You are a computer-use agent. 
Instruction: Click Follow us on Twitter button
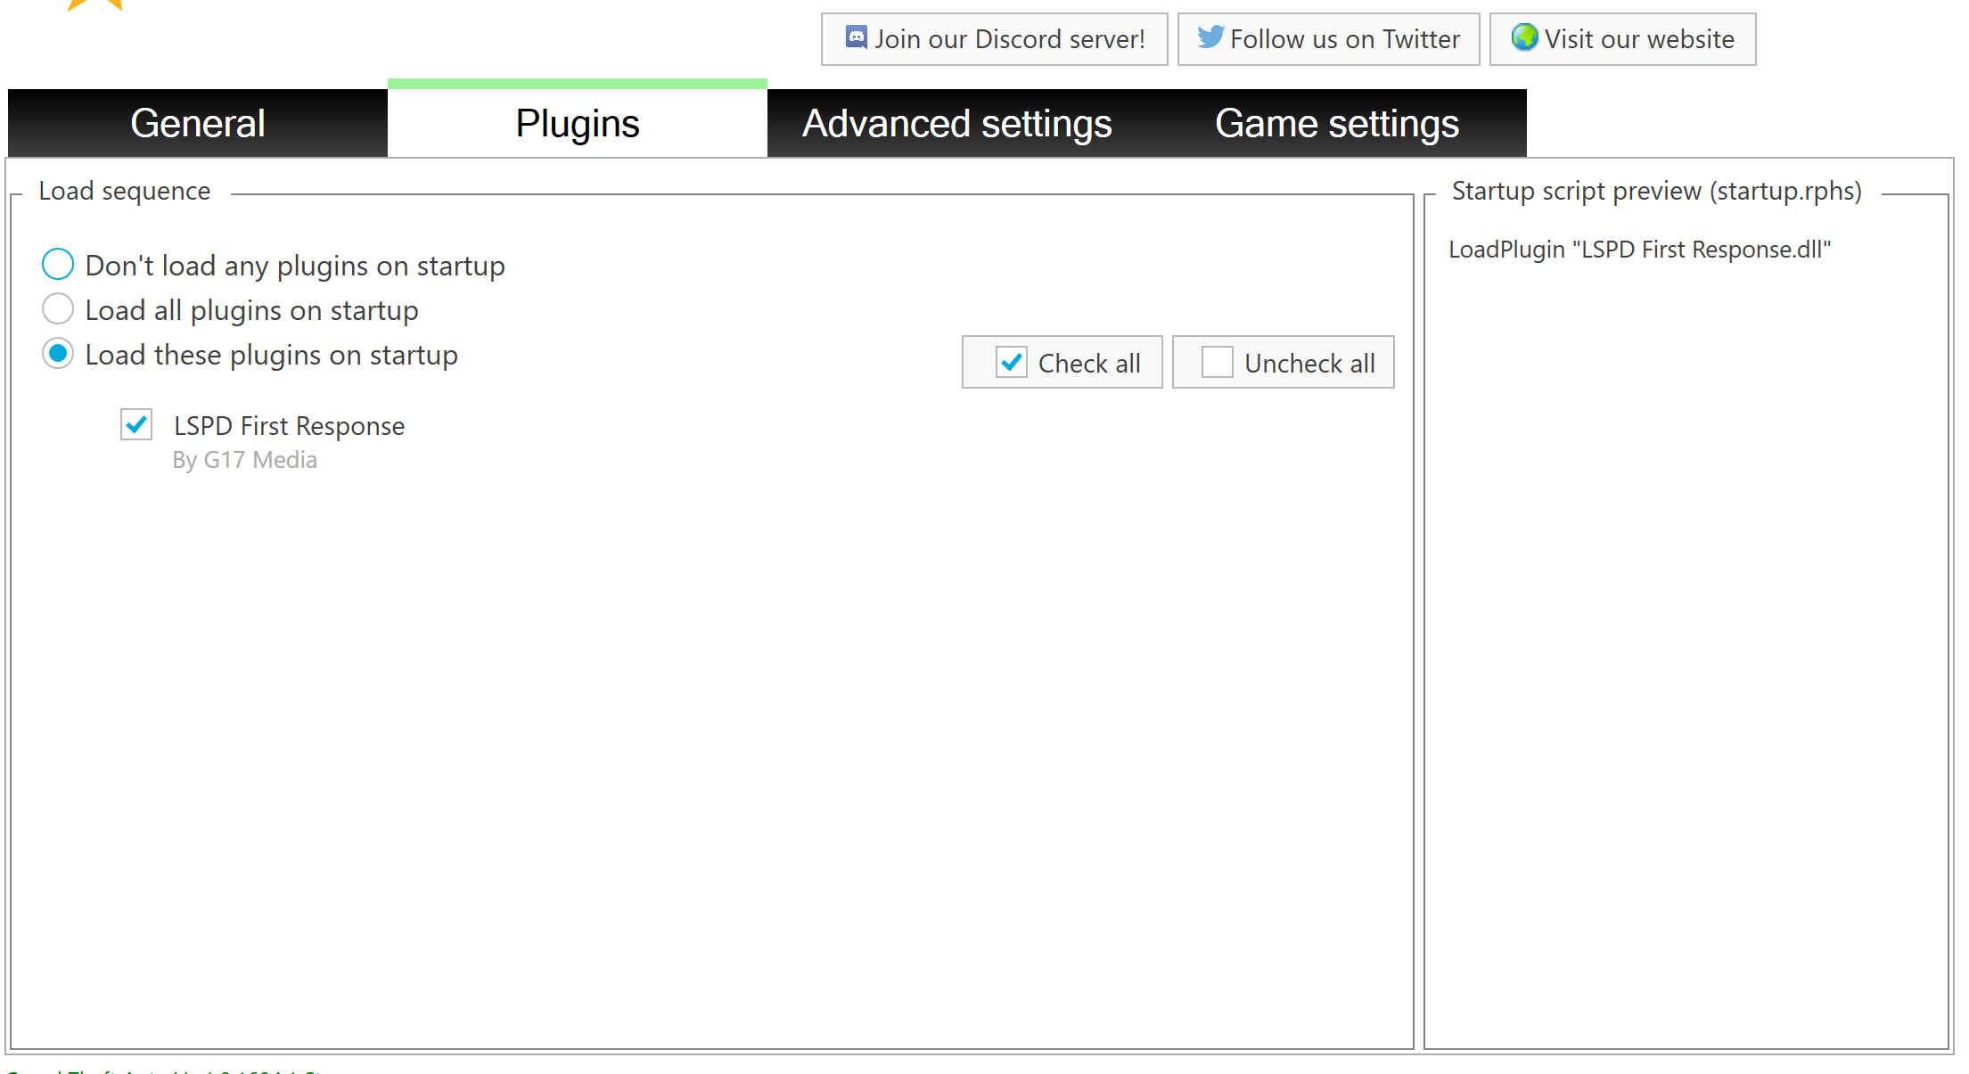[1343, 39]
